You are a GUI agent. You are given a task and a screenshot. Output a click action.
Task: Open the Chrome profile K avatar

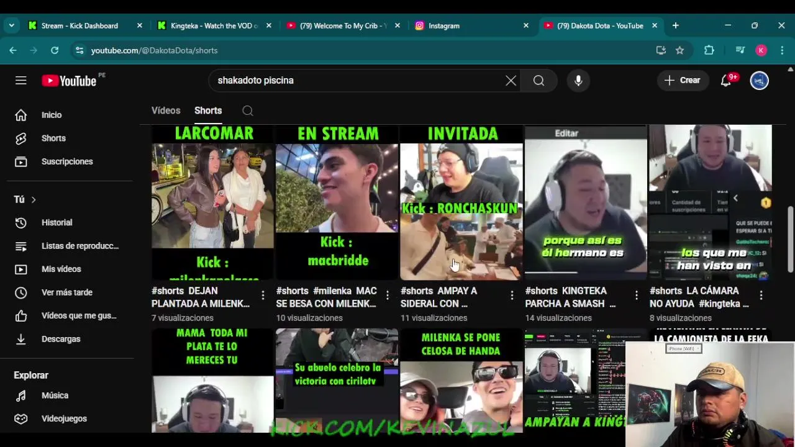pyautogui.click(x=761, y=50)
